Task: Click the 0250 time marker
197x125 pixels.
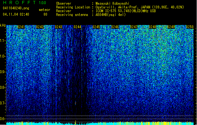Action: tap(190, 27)
